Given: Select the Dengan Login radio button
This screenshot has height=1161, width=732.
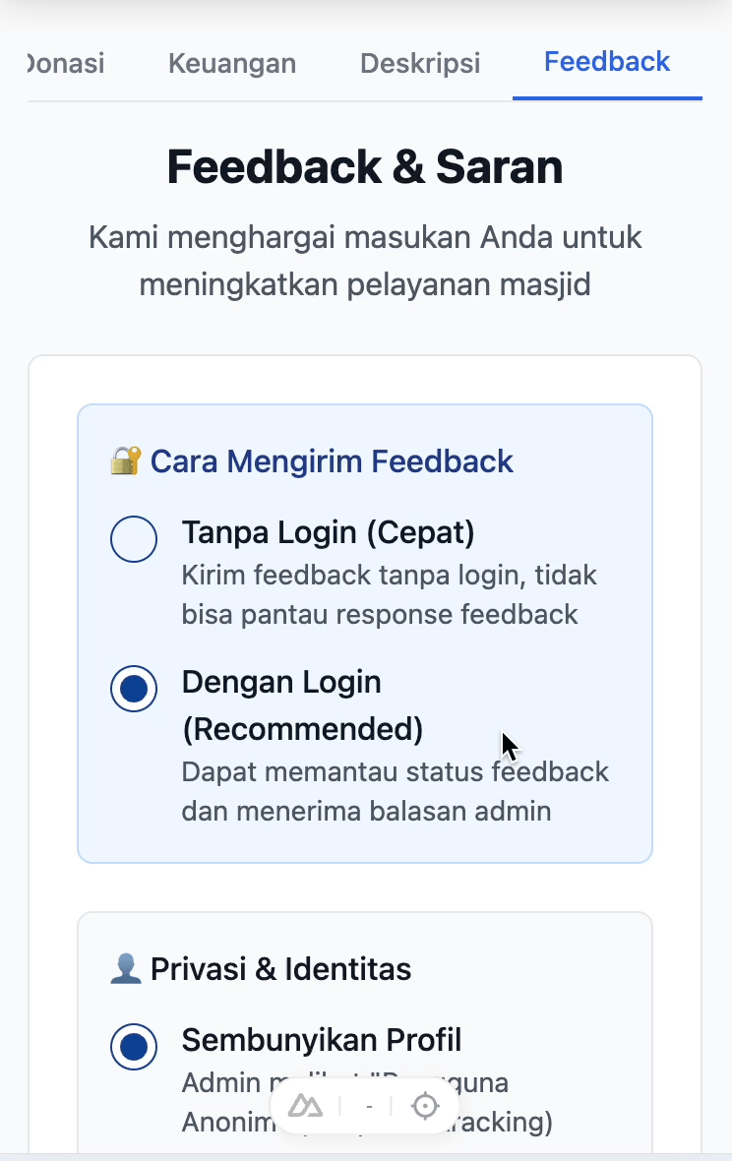Looking at the screenshot, I should [x=134, y=689].
